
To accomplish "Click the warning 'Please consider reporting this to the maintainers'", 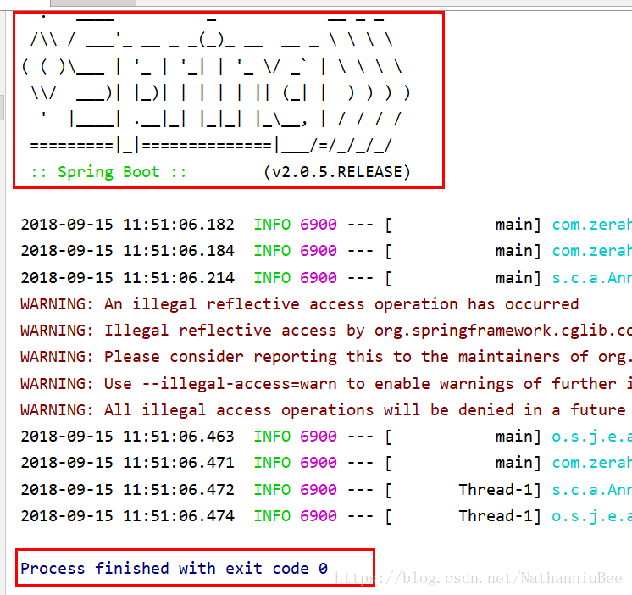I will tap(326, 357).
